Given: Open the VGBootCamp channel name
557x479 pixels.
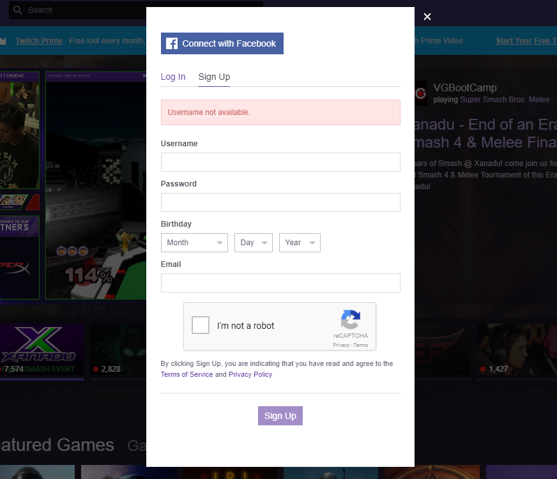Looking at the screenshot, I should (x=464, y=87).
